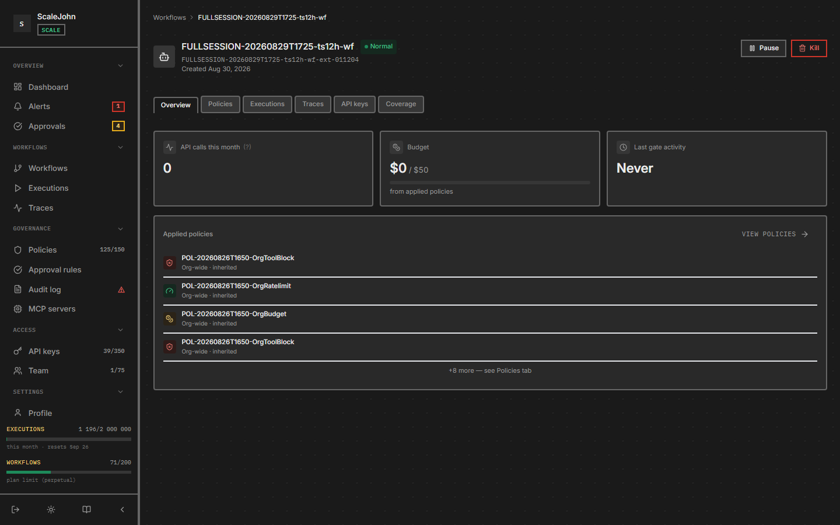Toggle the light/dark theme sun icon
Image resolution: width=840 pixels, height=525 pixels.
coord(51,509)
